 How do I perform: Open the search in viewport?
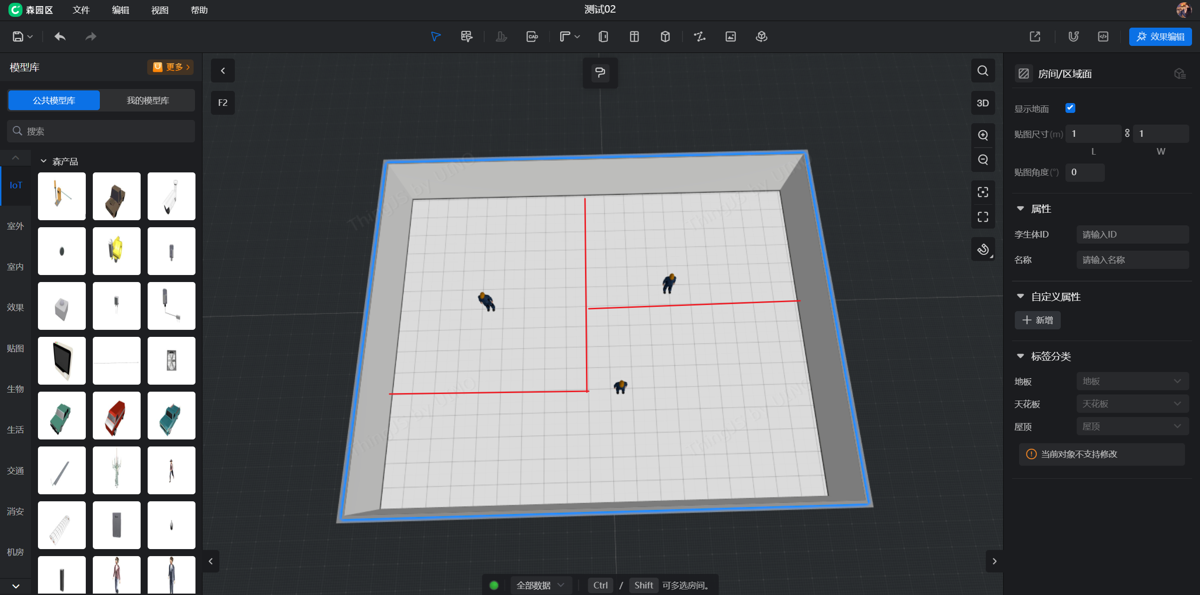[983, 71]
